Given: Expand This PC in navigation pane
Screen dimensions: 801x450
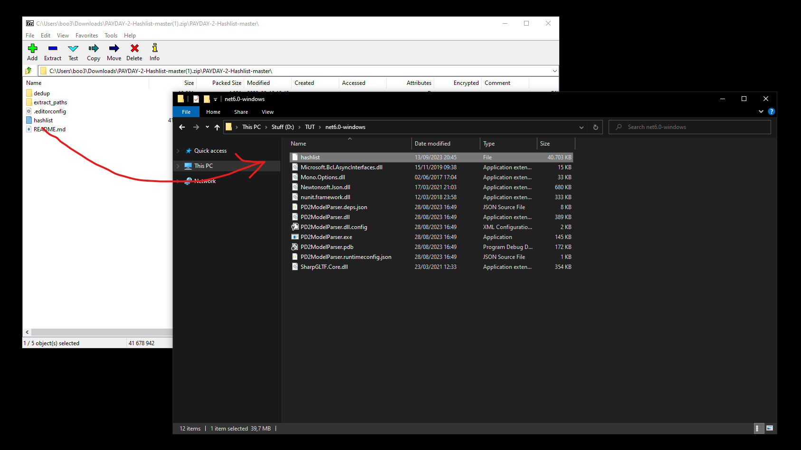Looking at the screenshot, I should point(178,166).
